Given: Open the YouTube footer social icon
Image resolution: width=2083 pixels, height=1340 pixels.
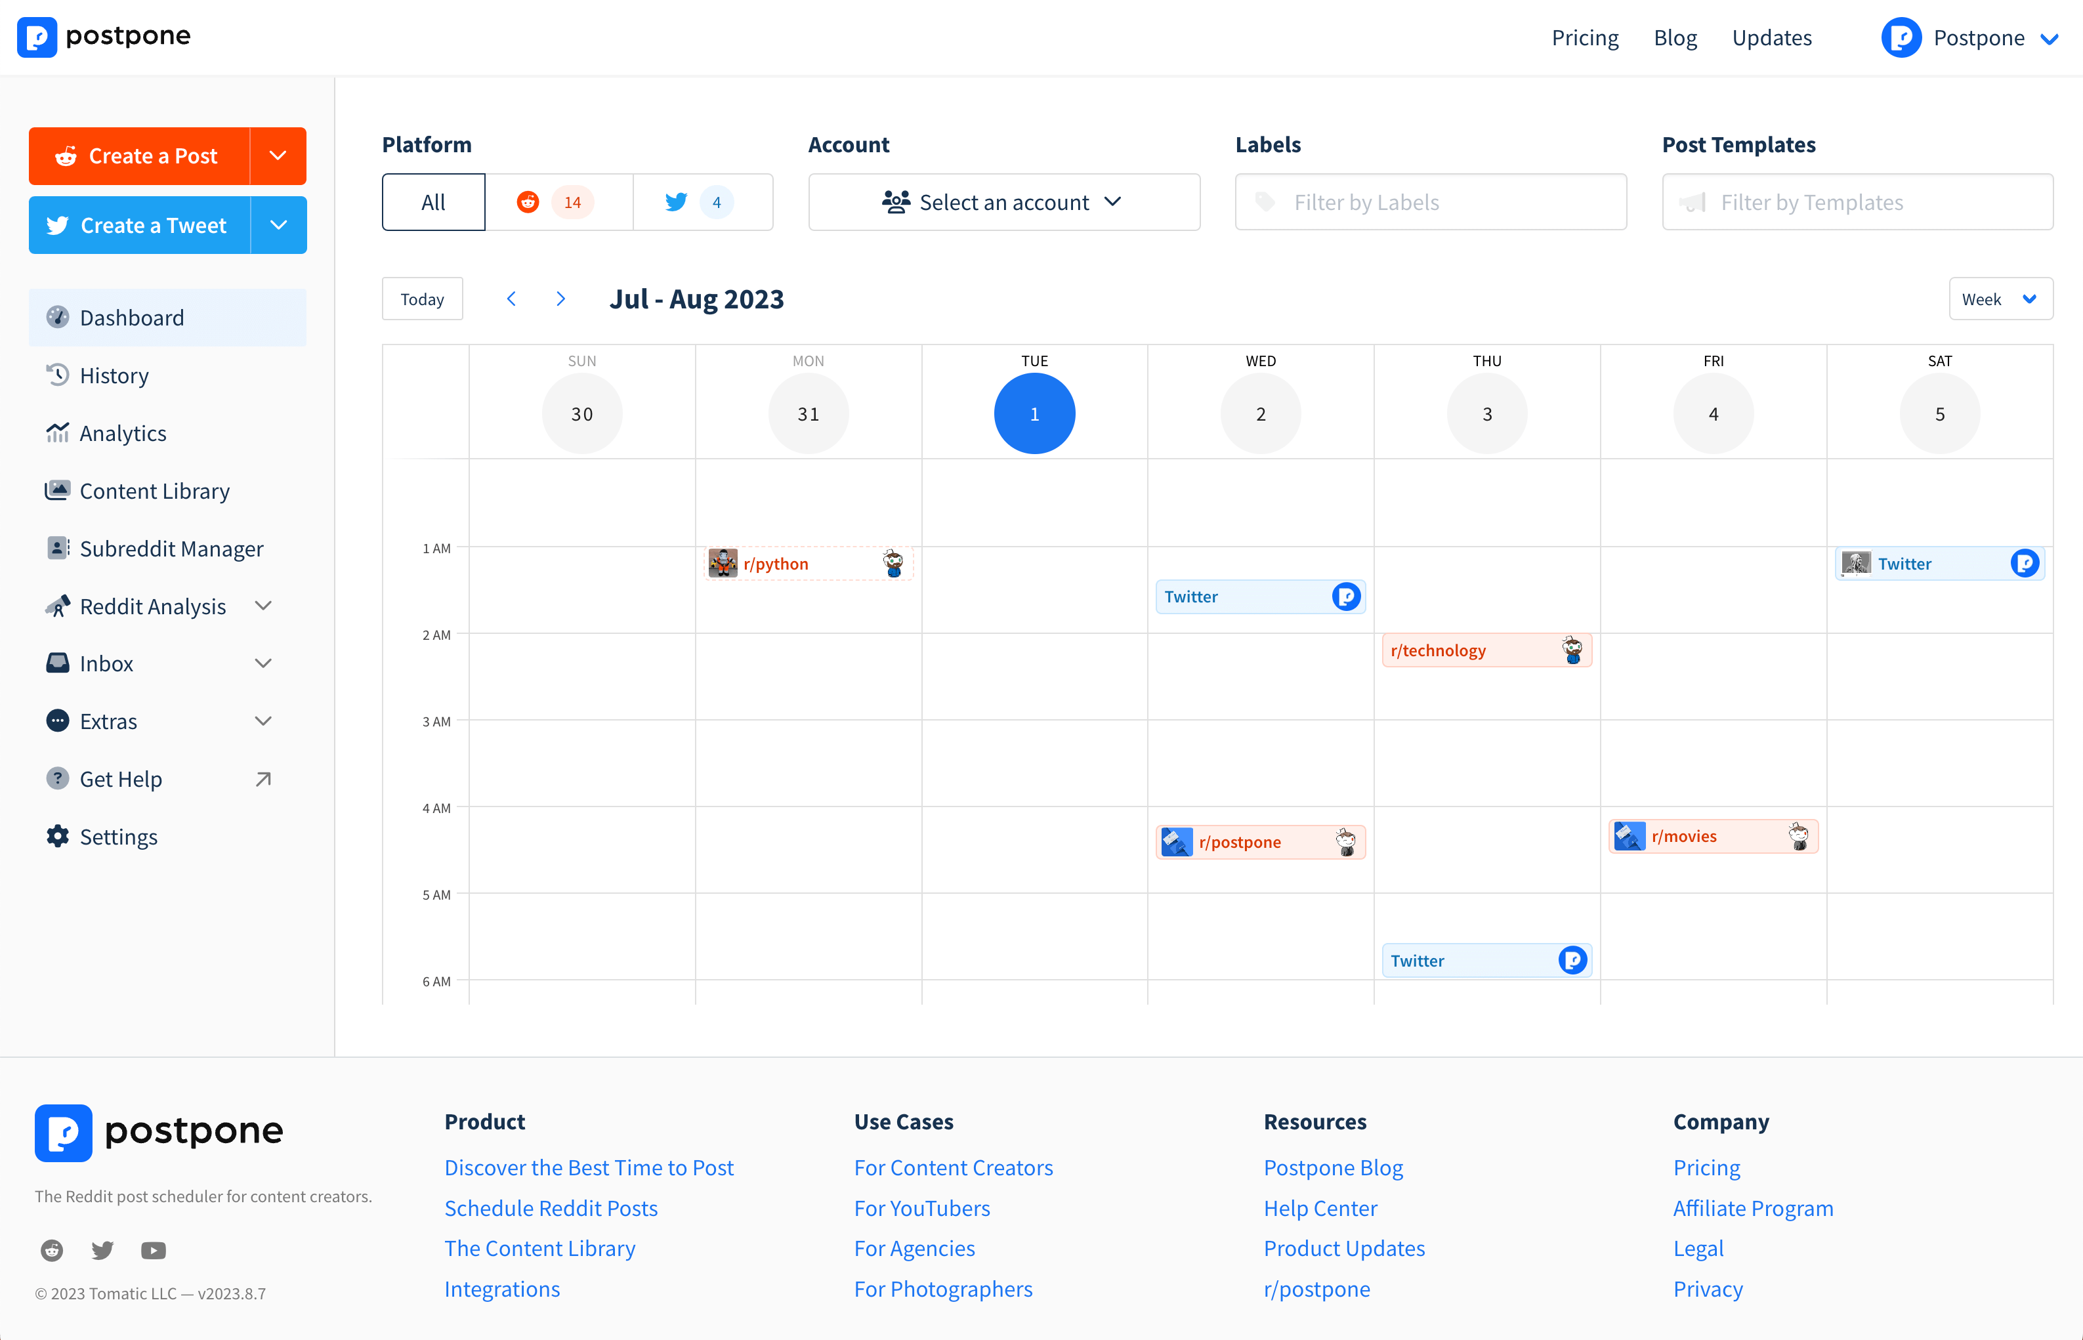Looking at the screenshot, I should [153, 1250].
